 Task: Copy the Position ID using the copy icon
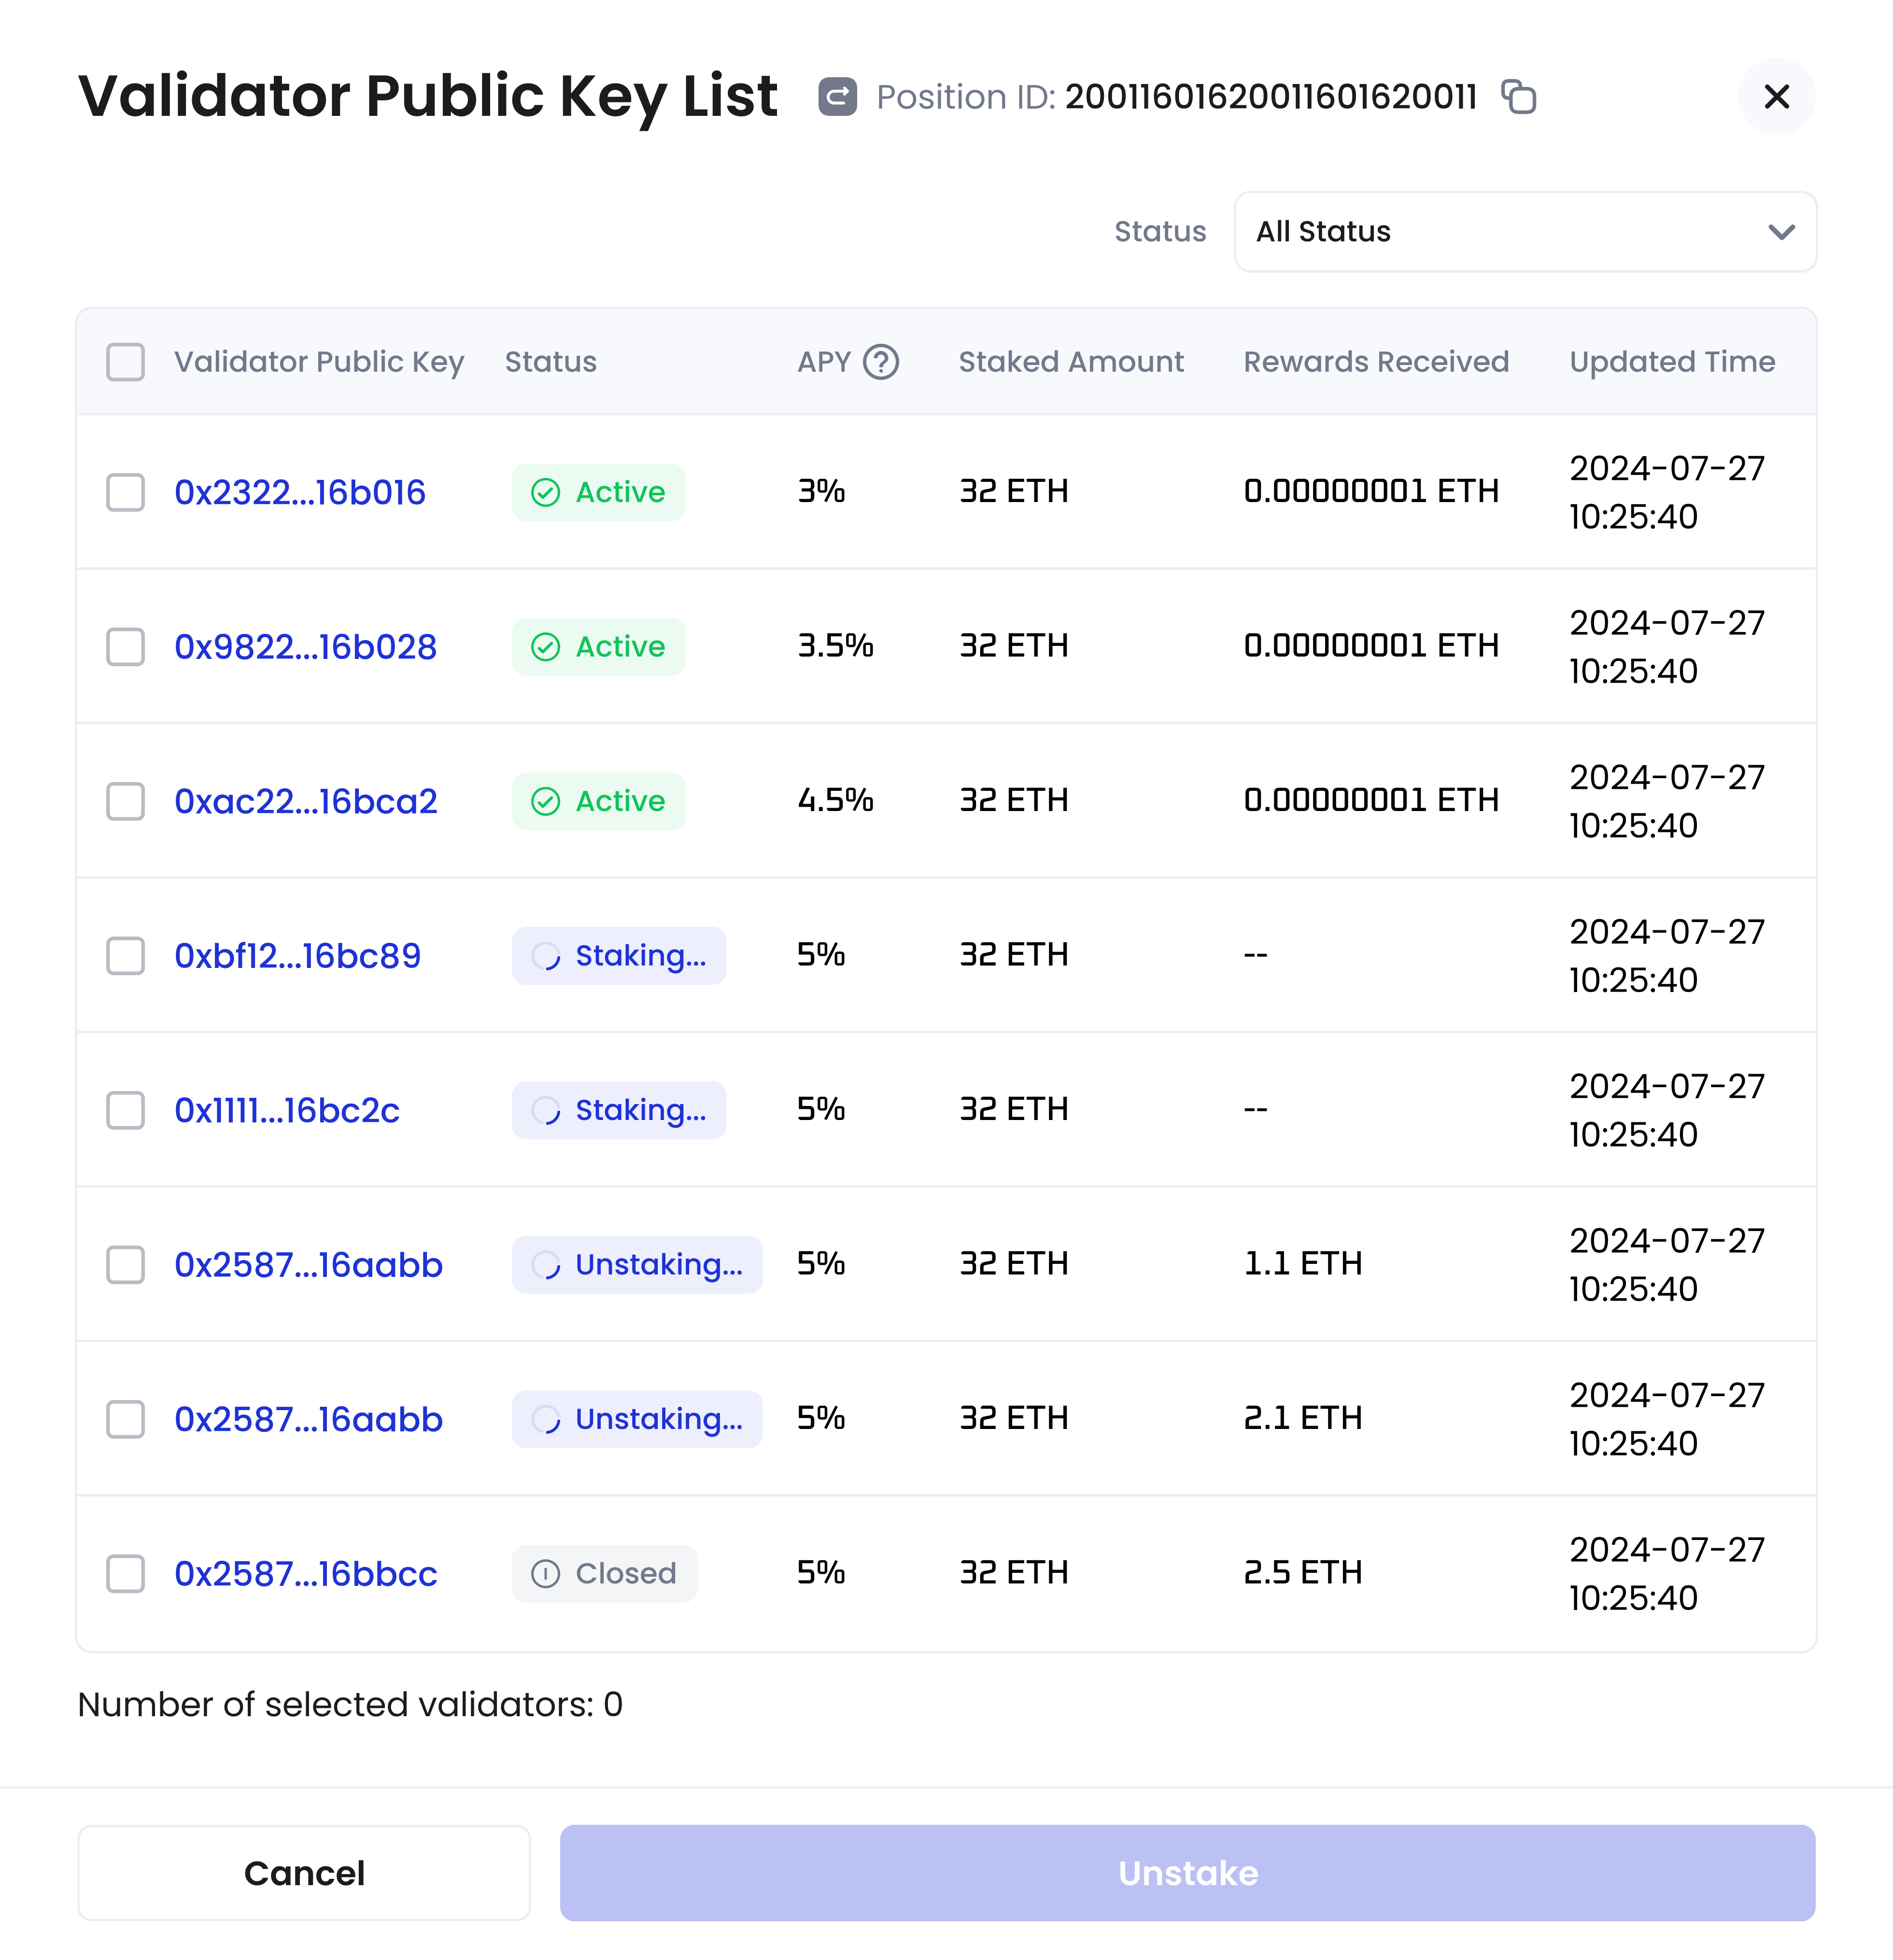tap(1519, 96)
